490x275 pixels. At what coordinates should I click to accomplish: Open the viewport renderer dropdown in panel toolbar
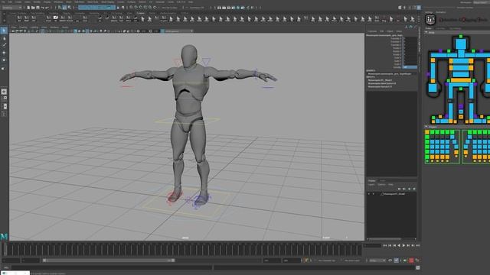pyautogui.click(x=178, y=31)
